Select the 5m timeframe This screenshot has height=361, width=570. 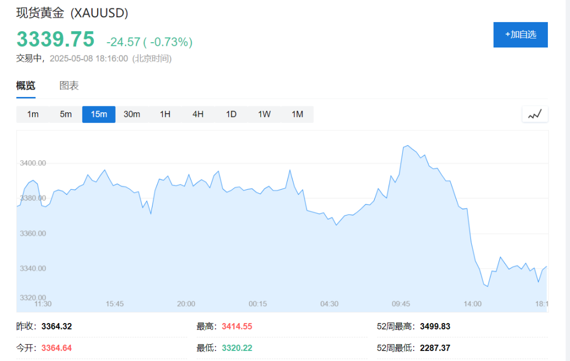[66, 114]
